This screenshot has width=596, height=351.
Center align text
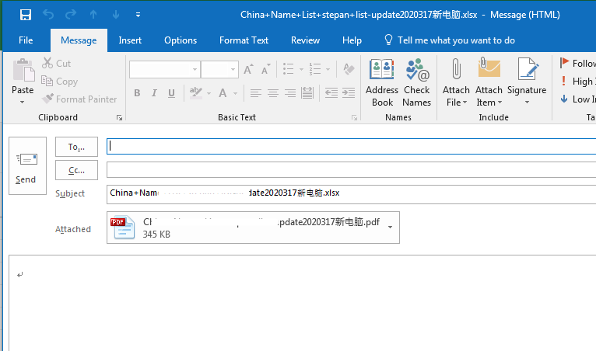273,93
